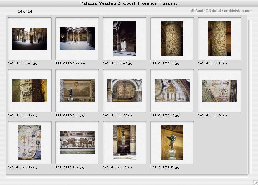Open grotesque fresco thumbnail 1A1-VG-PVC-C5.jpg

click(x=29, y=143)
